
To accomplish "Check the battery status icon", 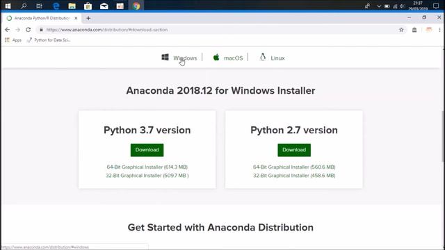I will pyautogui.click(x=387, y=6).
